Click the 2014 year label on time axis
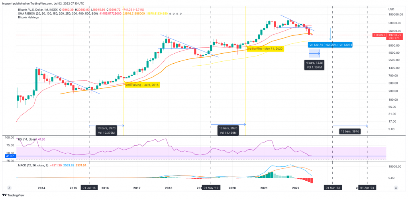 point(41,187)
